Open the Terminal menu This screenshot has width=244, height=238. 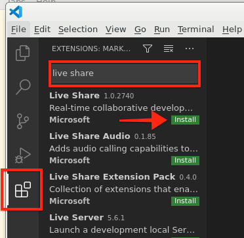[x=195, y=30]
